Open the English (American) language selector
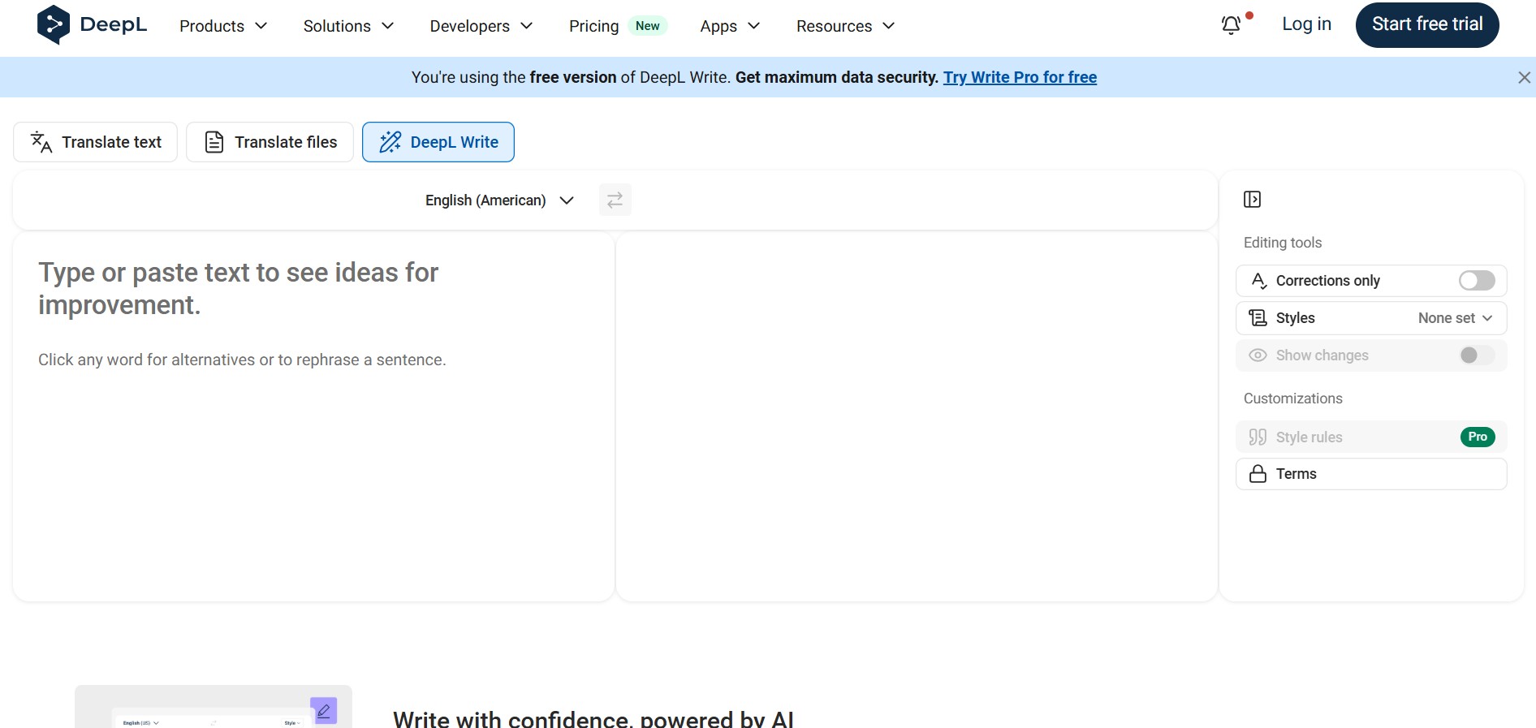 pyautogui.click(x=499, y=200)
